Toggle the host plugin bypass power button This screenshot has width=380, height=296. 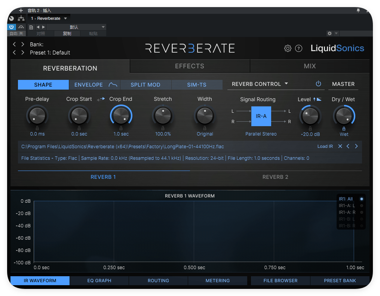11,27
